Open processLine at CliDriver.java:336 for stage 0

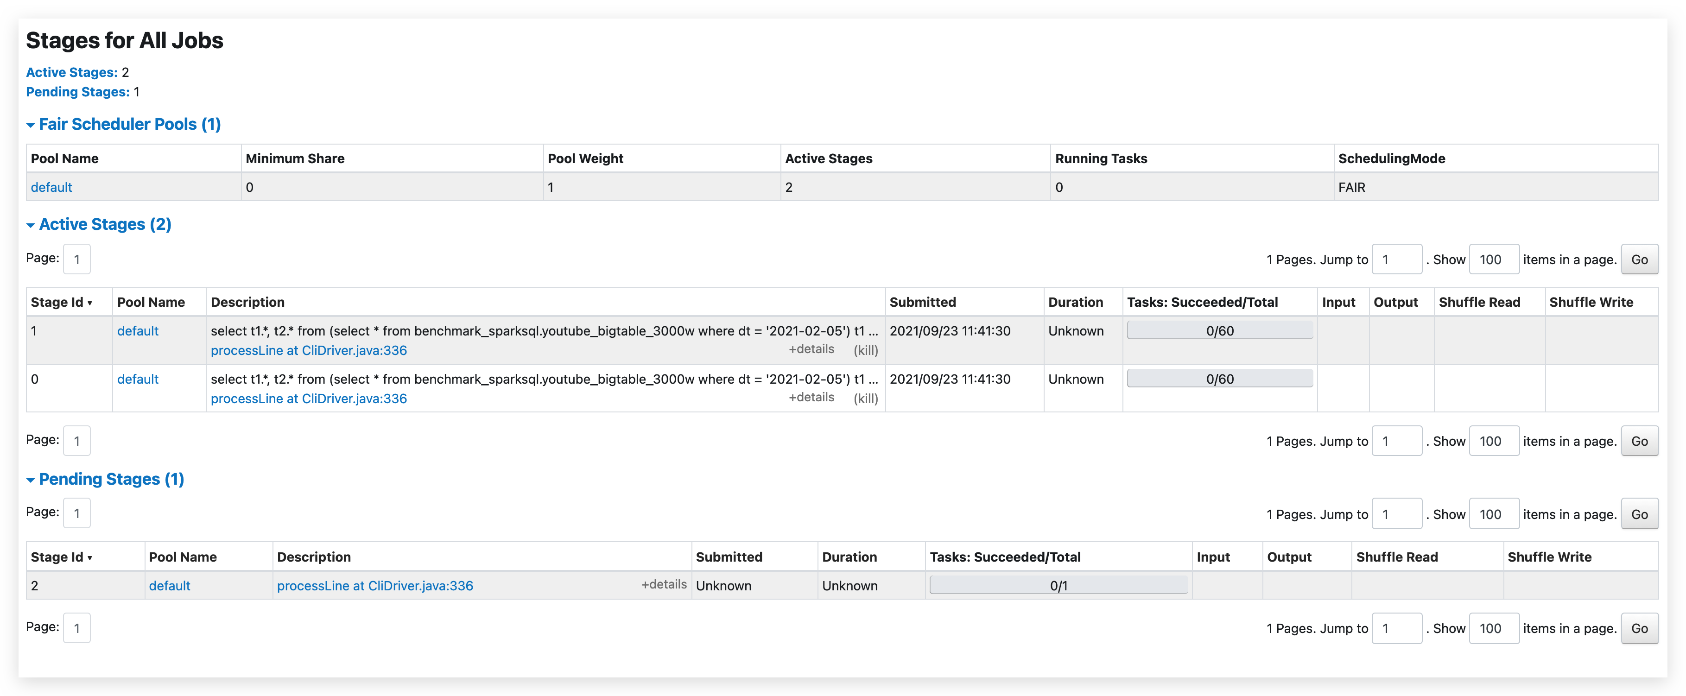click(308, 399)
